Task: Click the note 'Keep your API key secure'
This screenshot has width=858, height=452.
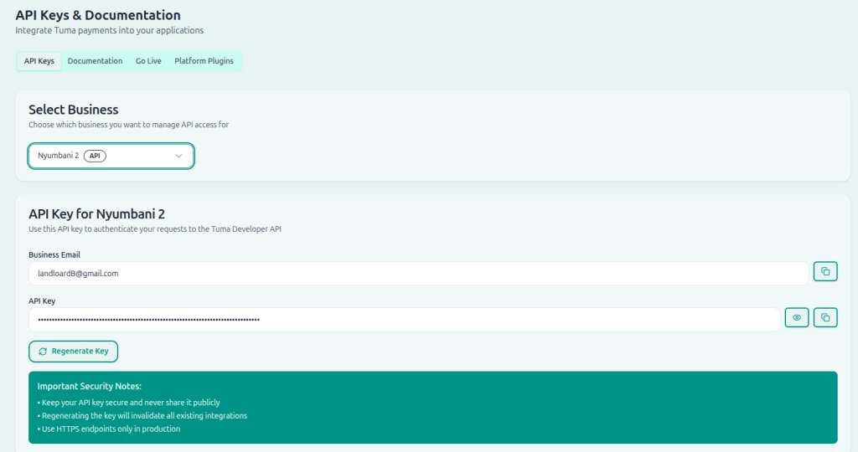Action: click(128, 403)
